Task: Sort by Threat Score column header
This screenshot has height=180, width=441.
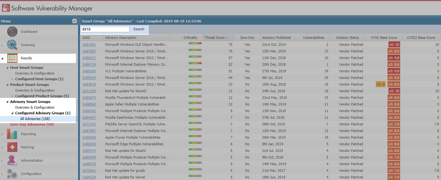Action: point(218,38)
